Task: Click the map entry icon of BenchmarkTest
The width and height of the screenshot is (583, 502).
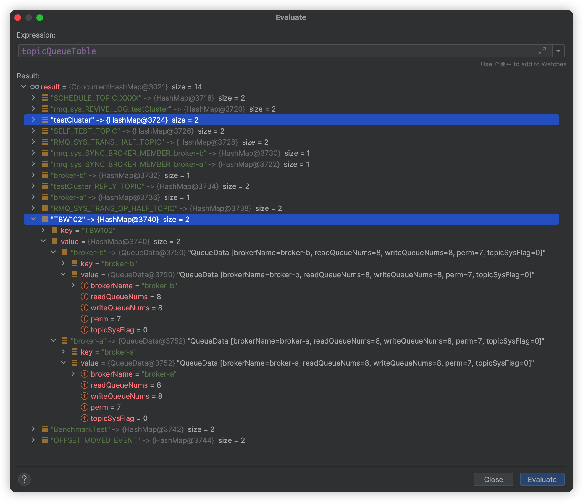Action: pos(44,429)
